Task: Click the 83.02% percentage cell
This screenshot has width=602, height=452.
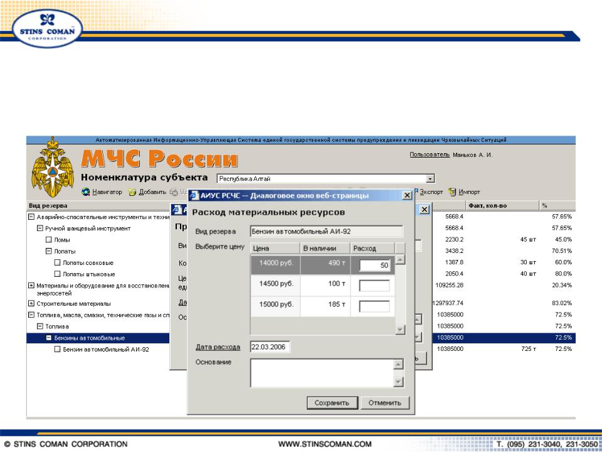Action: (562, 303)
